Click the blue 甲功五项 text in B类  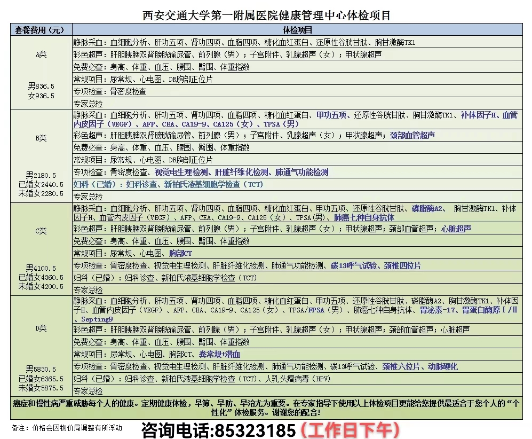[331, 115]
